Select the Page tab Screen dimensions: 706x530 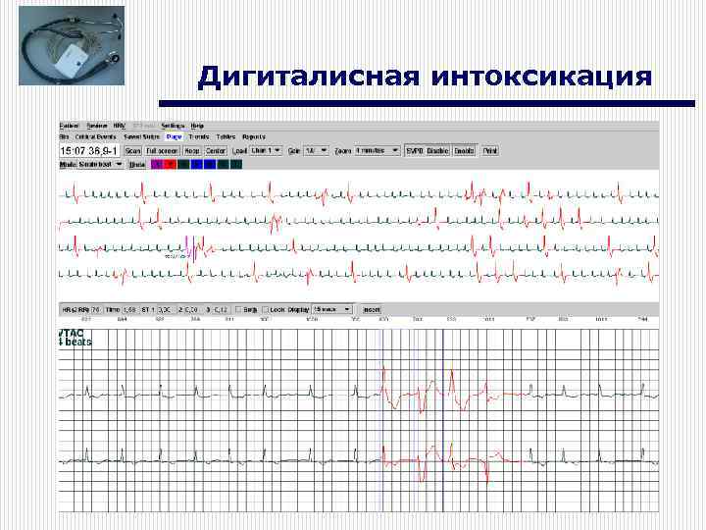(x=174, y=136)
